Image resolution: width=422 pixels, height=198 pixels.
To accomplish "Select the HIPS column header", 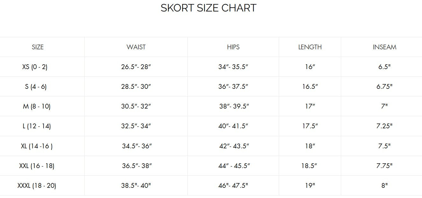I will (x=233, y=47).
